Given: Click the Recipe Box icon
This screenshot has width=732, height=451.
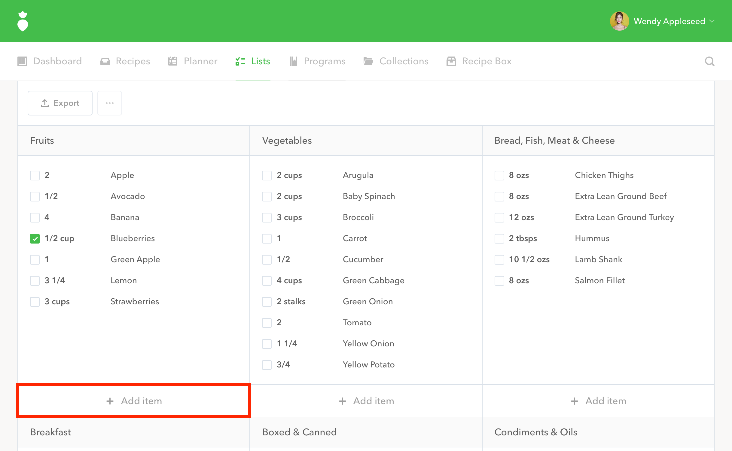Looking at the screenshot, I should [451, 61].
